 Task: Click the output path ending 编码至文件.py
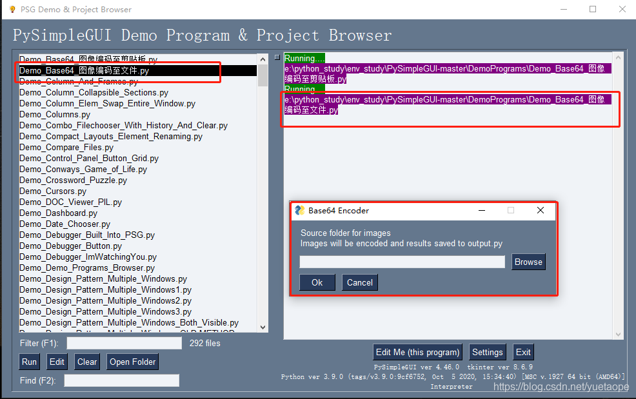pyautogui.click(x=448, y=104)
